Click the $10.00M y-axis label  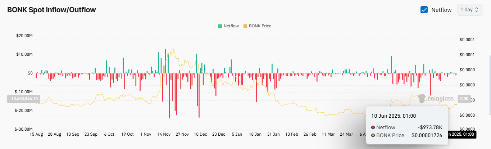pos(25,54)
